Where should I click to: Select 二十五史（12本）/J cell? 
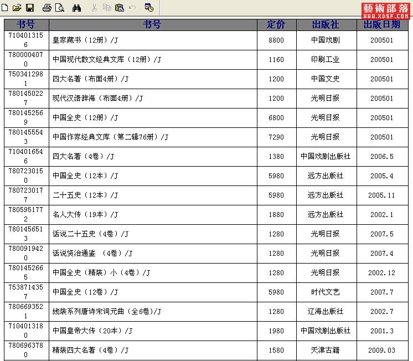tap(153, 195)
